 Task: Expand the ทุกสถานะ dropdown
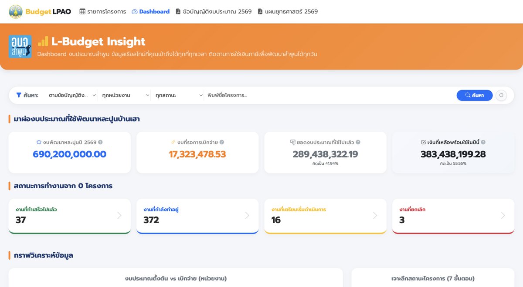[179, 95]
